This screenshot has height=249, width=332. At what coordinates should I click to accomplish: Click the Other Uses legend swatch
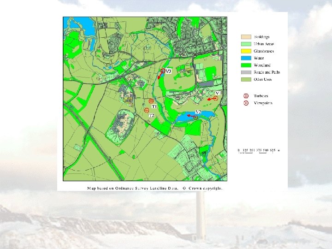[x=246, y=79]
